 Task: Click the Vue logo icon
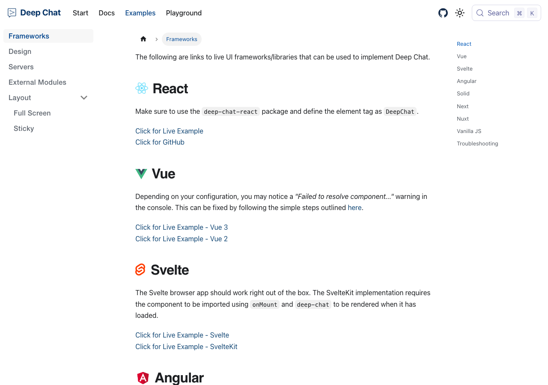[141, 174]
